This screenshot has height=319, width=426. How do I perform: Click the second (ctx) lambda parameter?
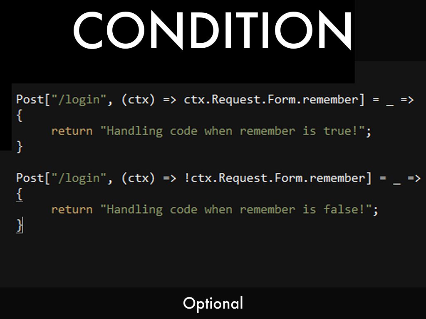point(138,179)
